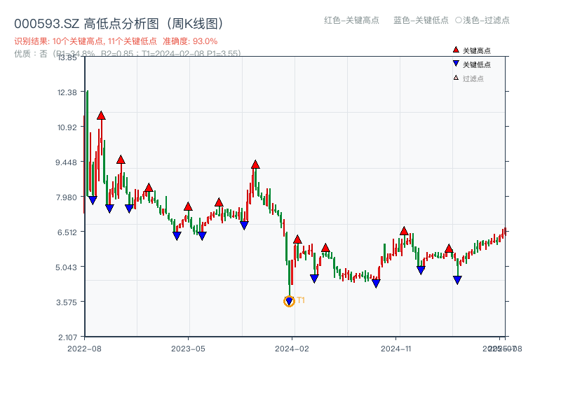The width and height of the screenshot is (561, 420).
Task: Click the blue 关键低点 triangle legend icon
Action: pyautogui.click(x=456, y=62)
